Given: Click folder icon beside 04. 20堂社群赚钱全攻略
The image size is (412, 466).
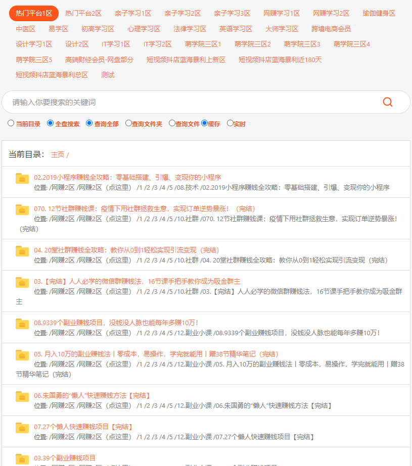Looking at the screenshot, I should (22, 250).
